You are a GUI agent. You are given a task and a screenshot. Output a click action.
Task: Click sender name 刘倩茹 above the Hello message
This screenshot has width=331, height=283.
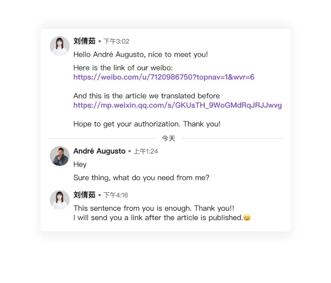pyautogui.click(x=85, y=41)
